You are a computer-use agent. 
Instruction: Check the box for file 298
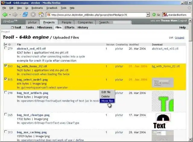[x=5, y=92]
